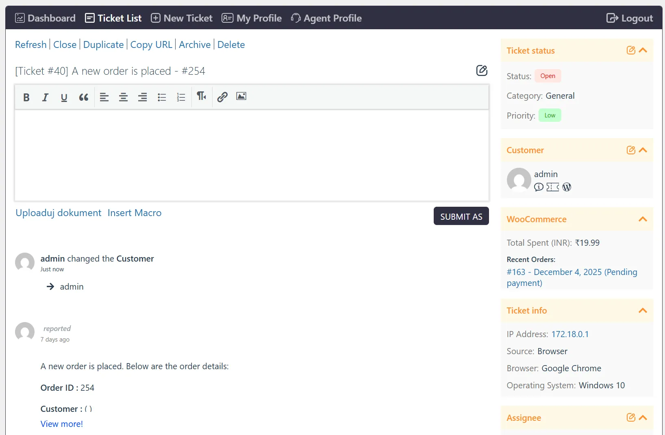Edit the ticket subject with the pencil icon

[x=481, y=71]
